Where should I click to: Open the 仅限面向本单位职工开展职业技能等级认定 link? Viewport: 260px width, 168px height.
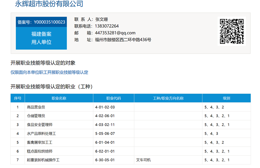(x=49, y=72)
